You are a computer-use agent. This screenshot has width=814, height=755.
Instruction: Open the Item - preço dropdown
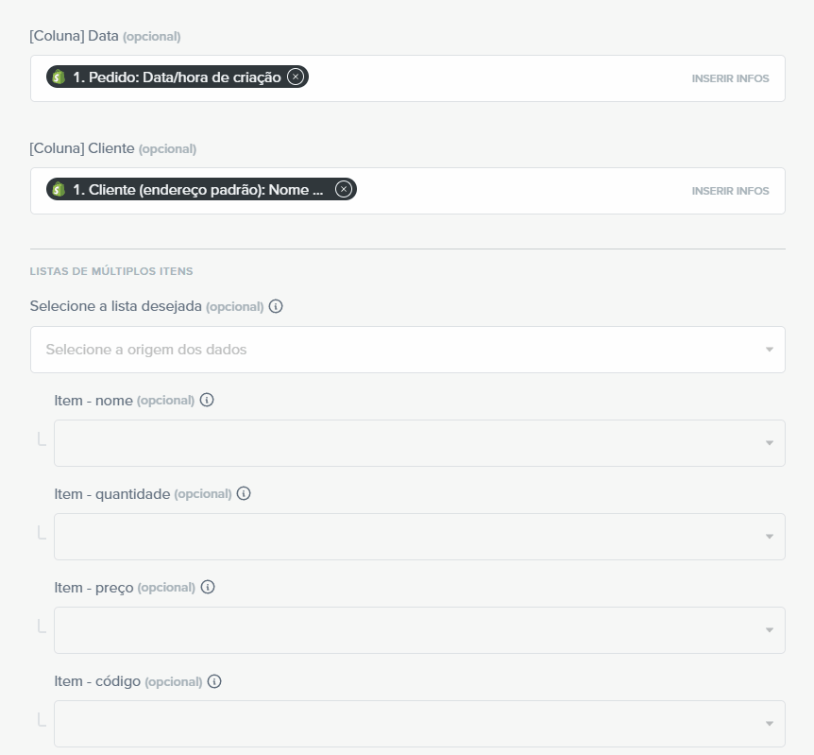click(419, 630)
